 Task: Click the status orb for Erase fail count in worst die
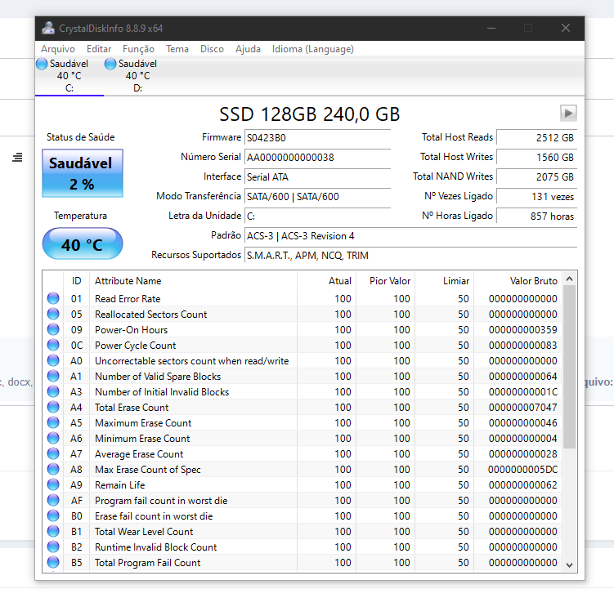pos(53,516)
